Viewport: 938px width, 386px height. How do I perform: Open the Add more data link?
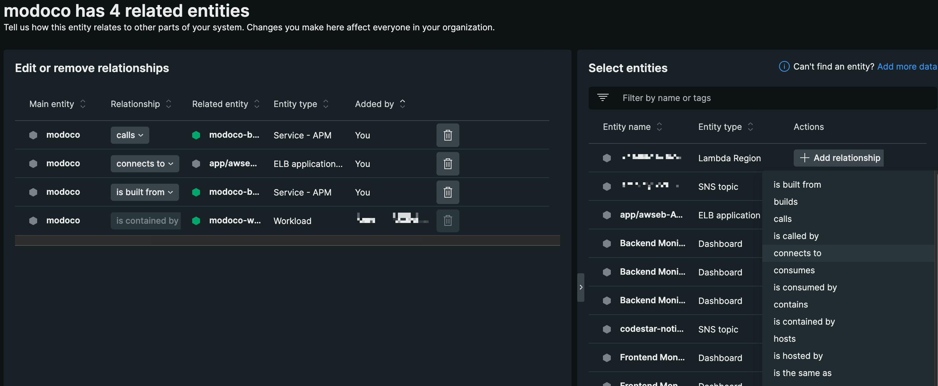(906, 67)
